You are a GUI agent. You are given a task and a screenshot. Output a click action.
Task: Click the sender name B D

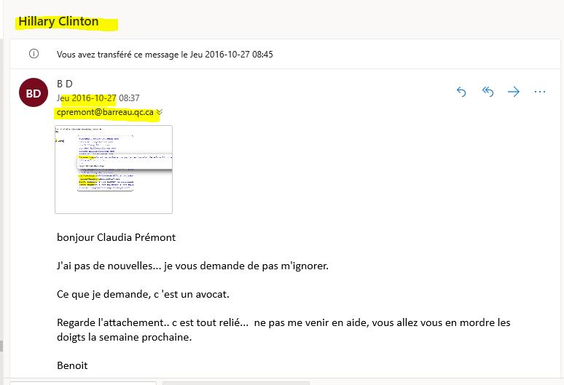point(65,84)
